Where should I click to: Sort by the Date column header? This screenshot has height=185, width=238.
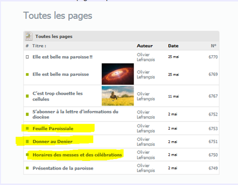point(173,46)
